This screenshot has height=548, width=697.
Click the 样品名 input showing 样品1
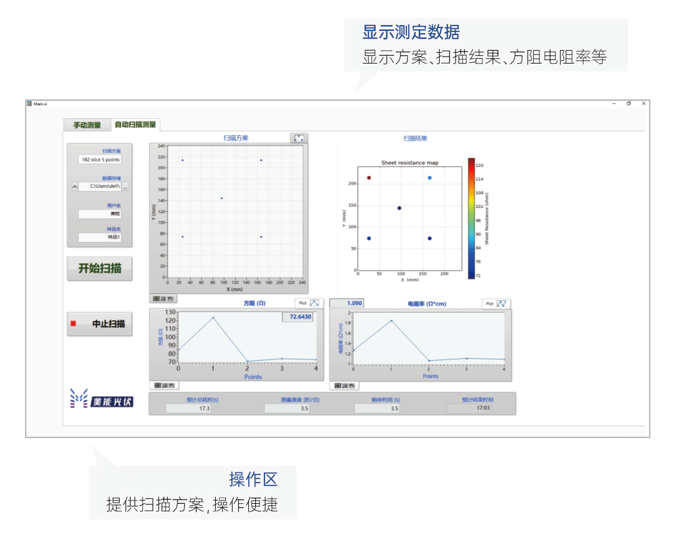tap(100, 237)
